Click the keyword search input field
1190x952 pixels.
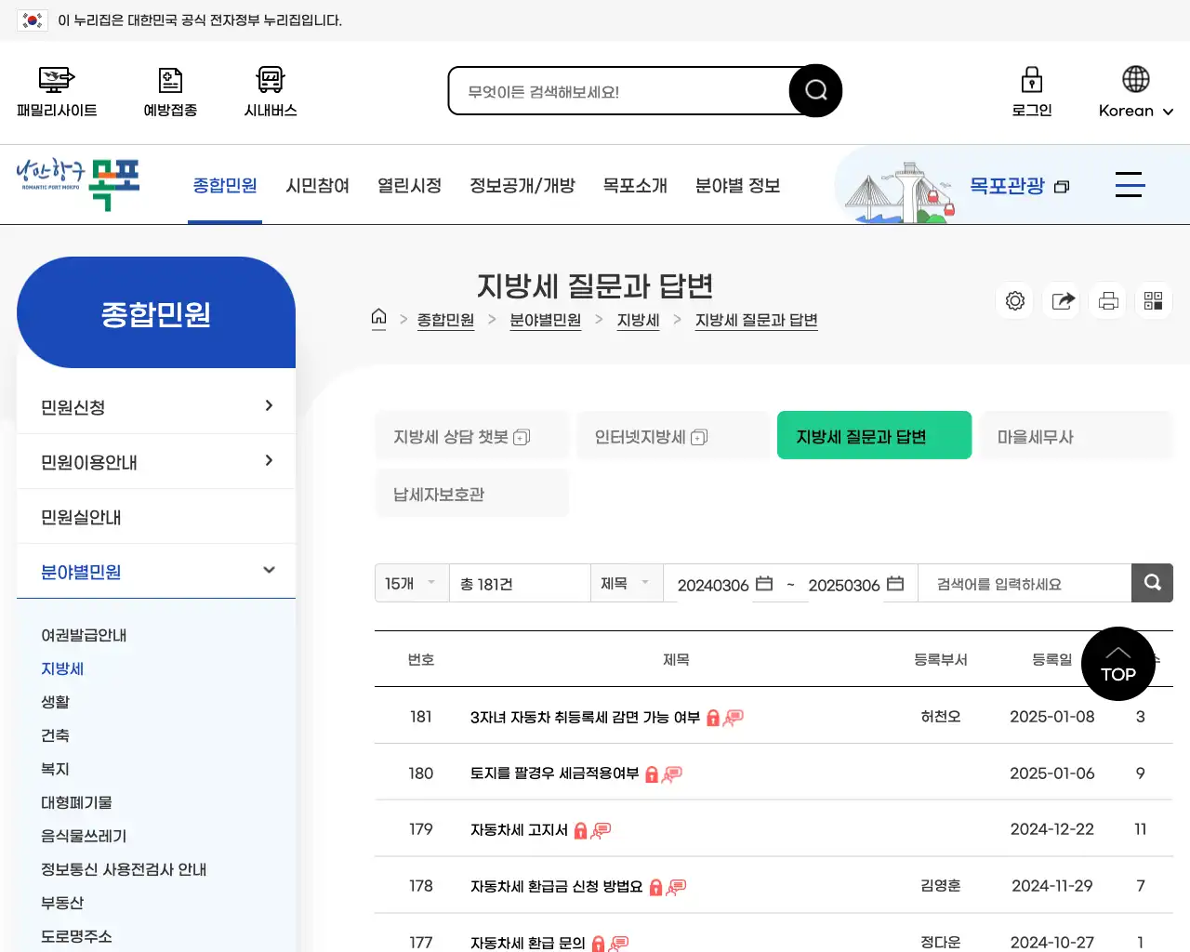pos(1018,583)
